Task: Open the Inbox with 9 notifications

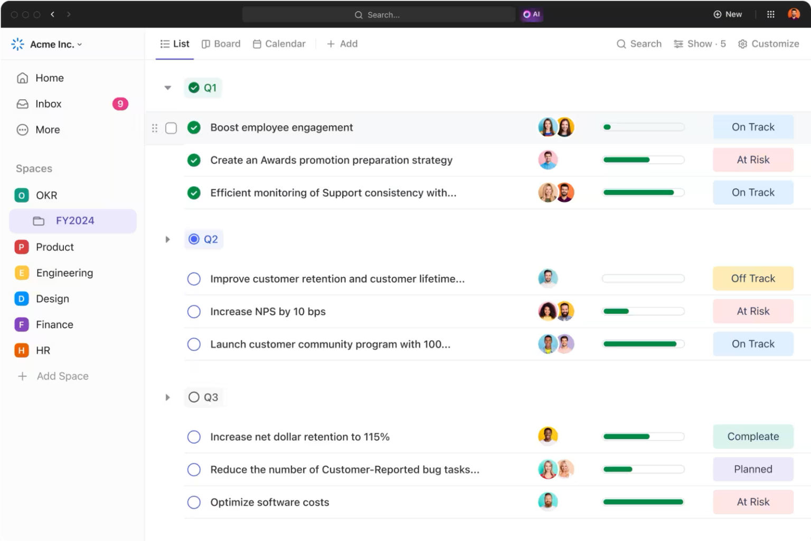Action: (x=48, y=103)
